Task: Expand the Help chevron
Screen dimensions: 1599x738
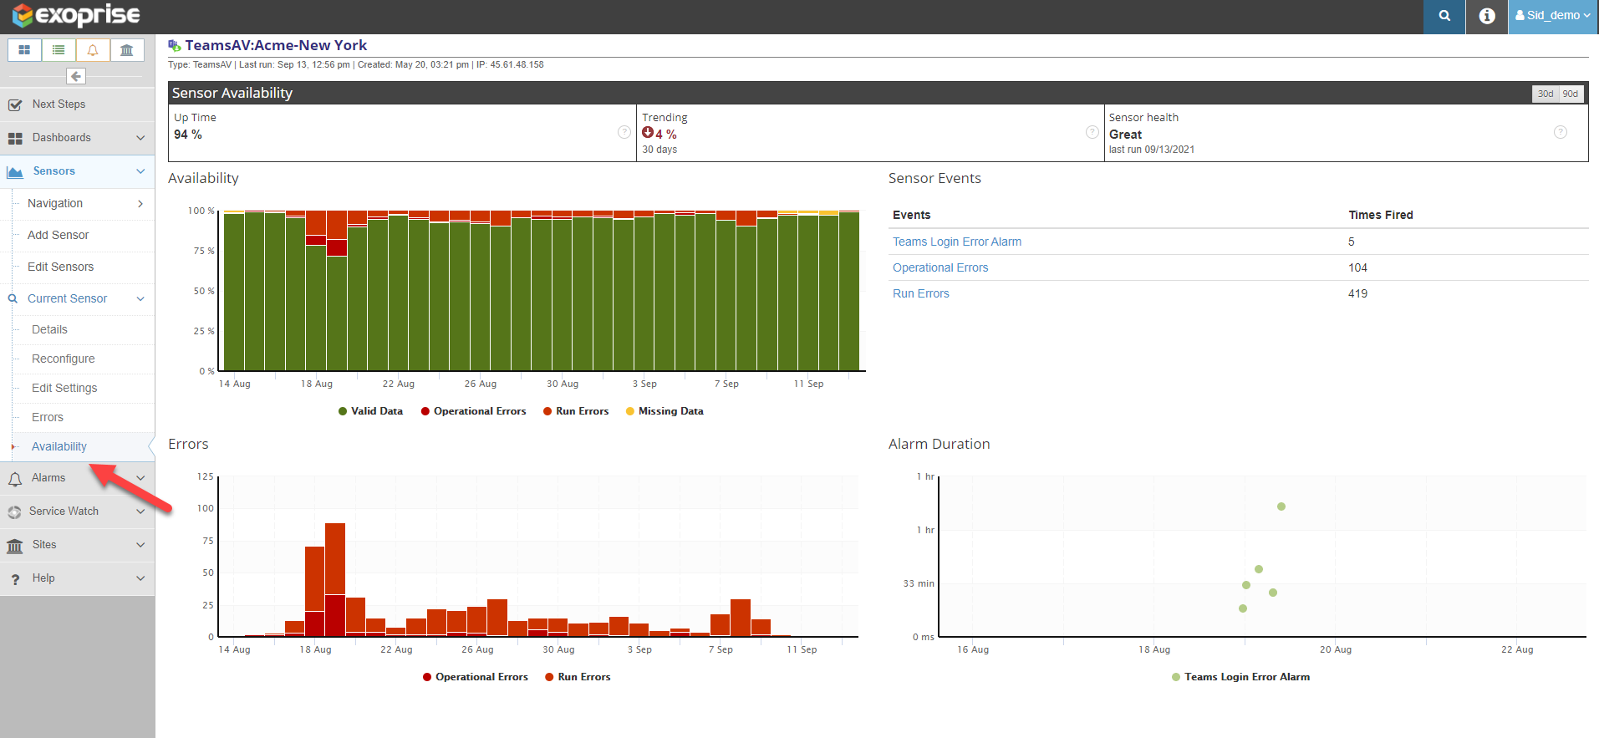Action: [140, 578]
